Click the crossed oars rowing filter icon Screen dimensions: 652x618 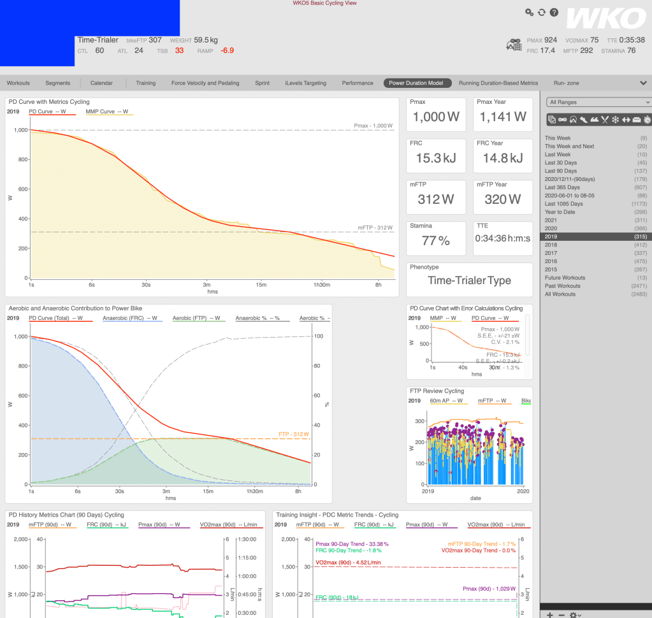click(x=605, y=119)
